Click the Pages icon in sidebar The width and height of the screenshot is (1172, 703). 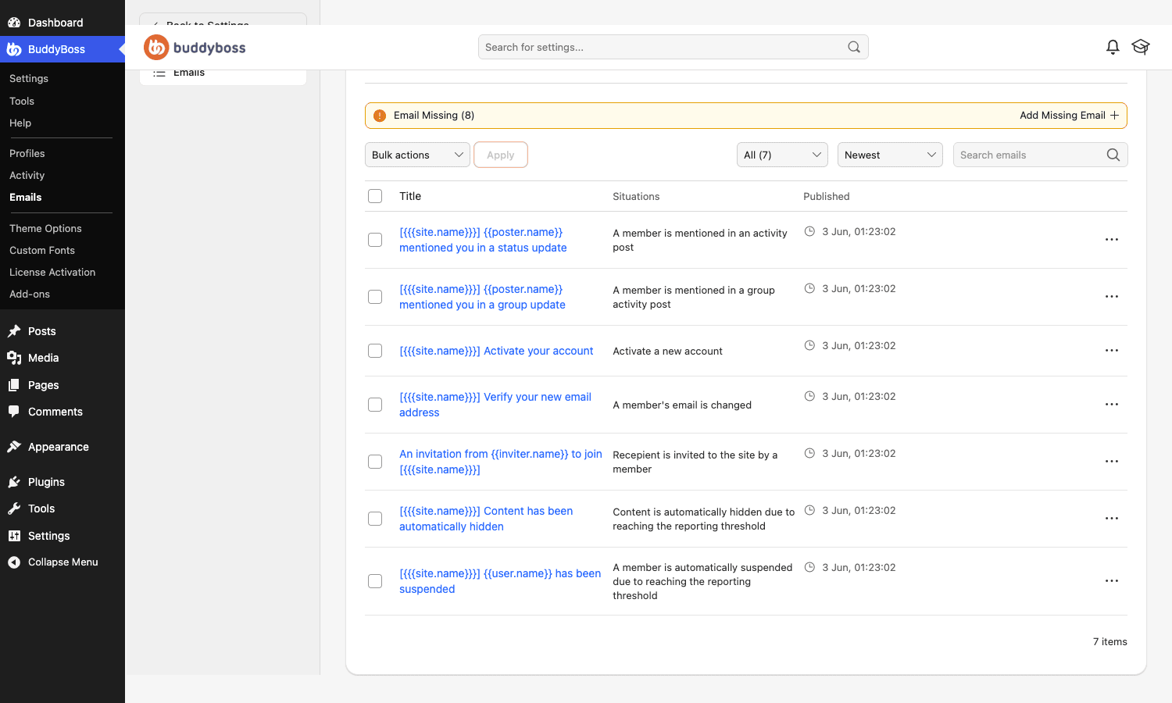pos(14,385)
